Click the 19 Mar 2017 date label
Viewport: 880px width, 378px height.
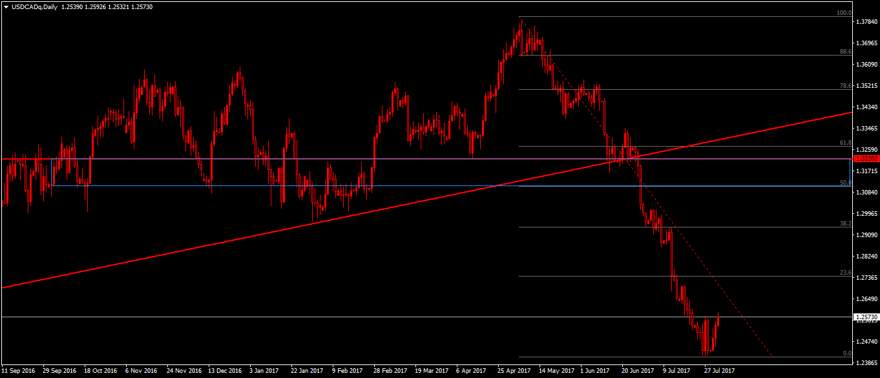point(431,371)
